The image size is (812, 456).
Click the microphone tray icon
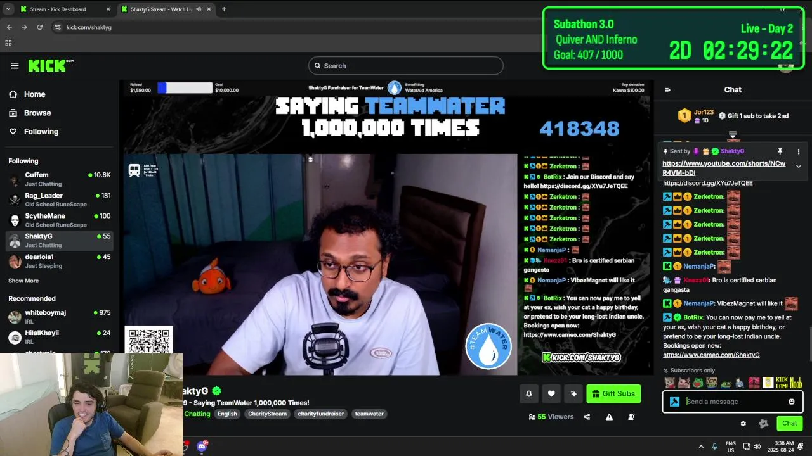(x=715, y=446)
